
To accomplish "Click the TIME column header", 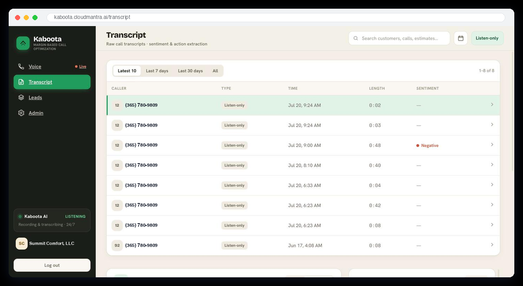I will pos(293,88).
